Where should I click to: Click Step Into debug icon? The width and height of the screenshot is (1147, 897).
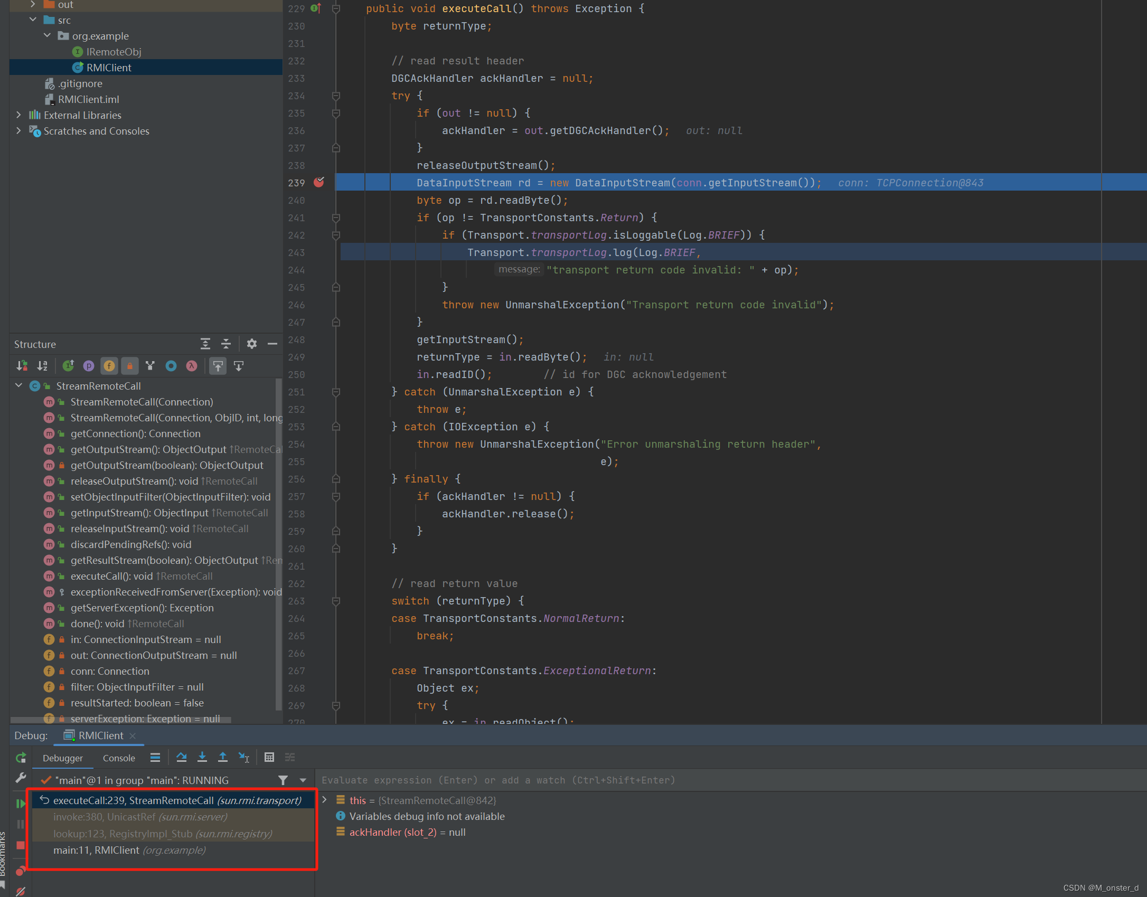(x=202, y=758)
